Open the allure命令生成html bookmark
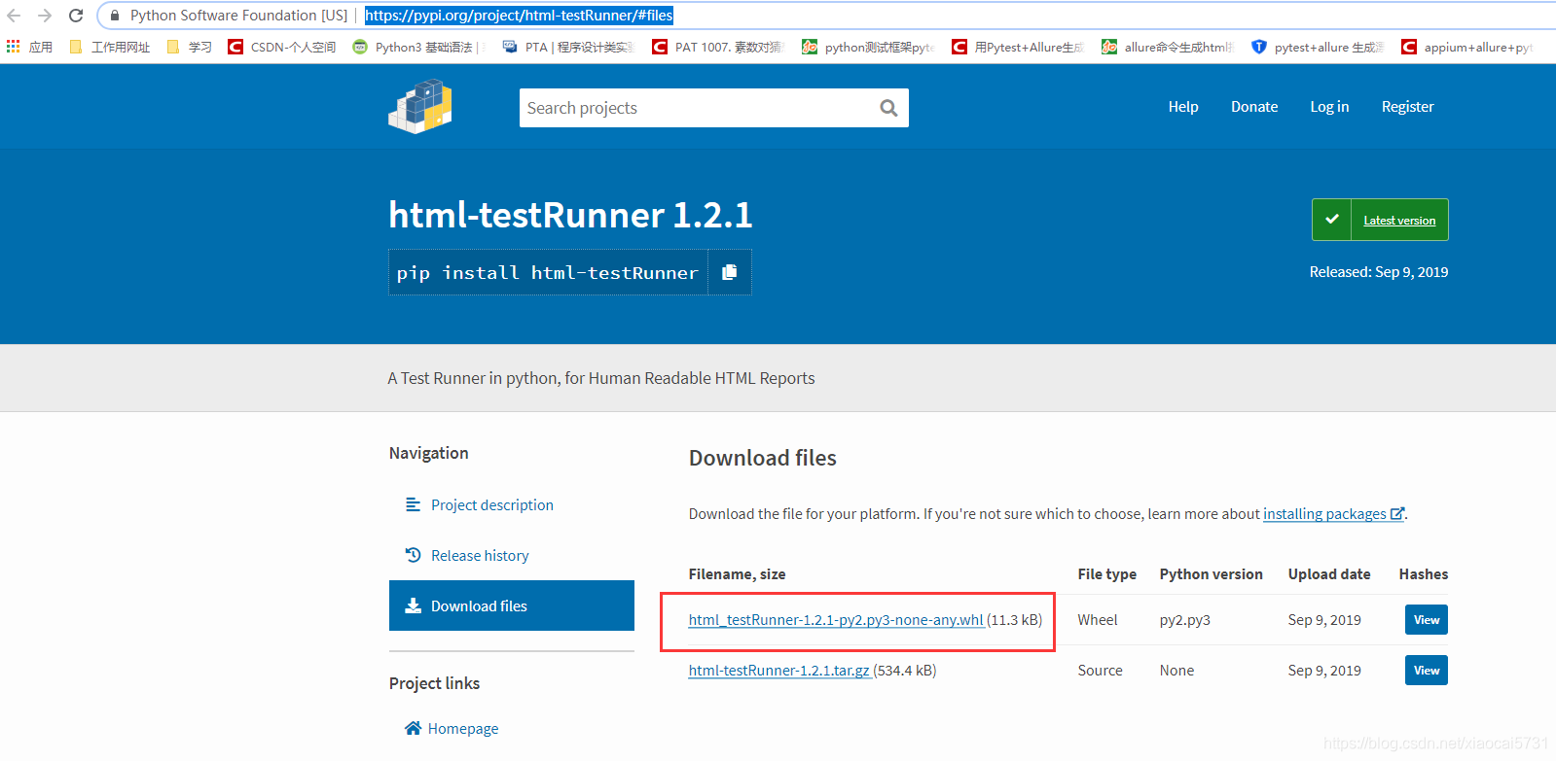 click(x=1168, y=47)
